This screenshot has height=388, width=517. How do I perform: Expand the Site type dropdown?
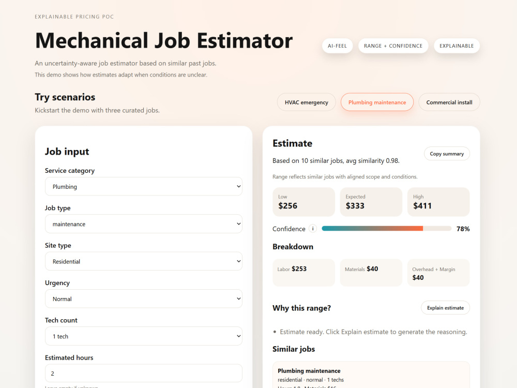[x=143, y=261]
